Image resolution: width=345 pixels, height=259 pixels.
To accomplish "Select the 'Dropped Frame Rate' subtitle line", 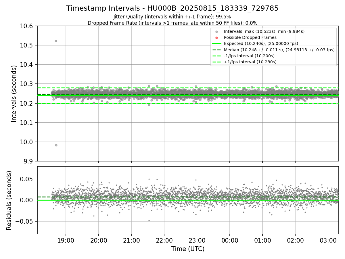I will click(x=172, y=23).
